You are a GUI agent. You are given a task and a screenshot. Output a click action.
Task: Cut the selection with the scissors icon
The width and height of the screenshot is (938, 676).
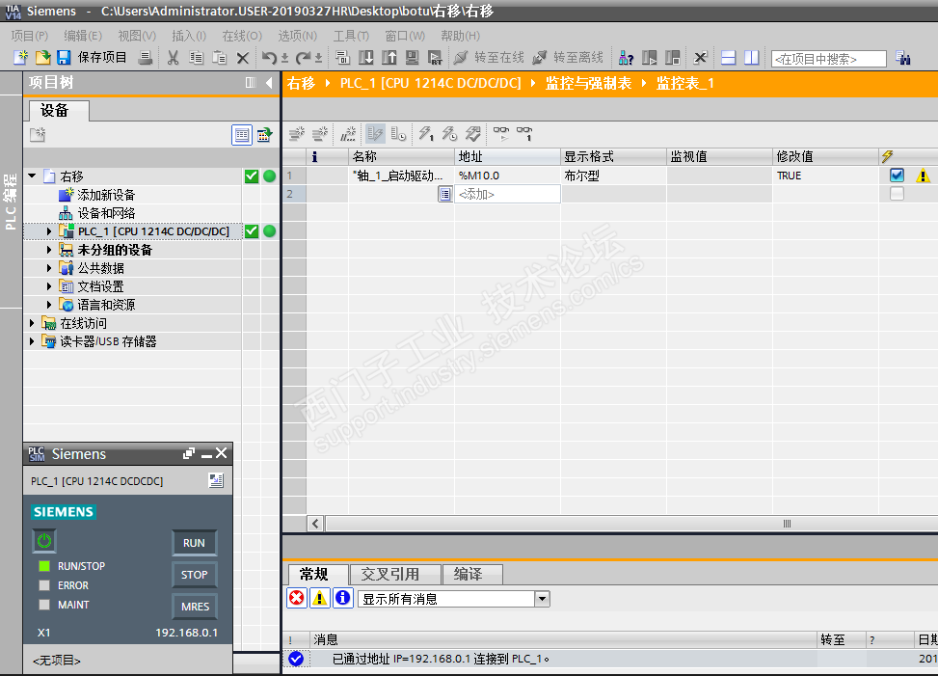click(x=173, y=58)
